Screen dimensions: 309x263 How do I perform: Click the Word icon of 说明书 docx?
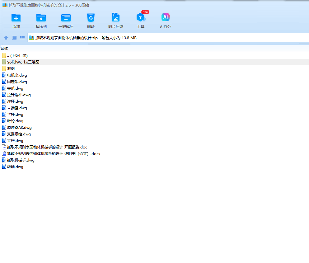tap(4, 153)
